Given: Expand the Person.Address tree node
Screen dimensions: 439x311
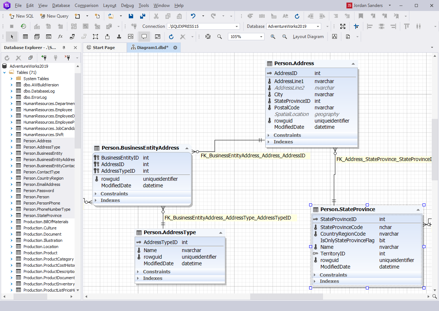Looking at the screenshot, I should tap(11, 141).
